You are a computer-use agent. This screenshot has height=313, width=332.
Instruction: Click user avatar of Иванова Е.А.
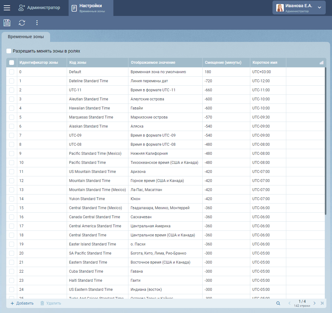[x=280, y=8]
